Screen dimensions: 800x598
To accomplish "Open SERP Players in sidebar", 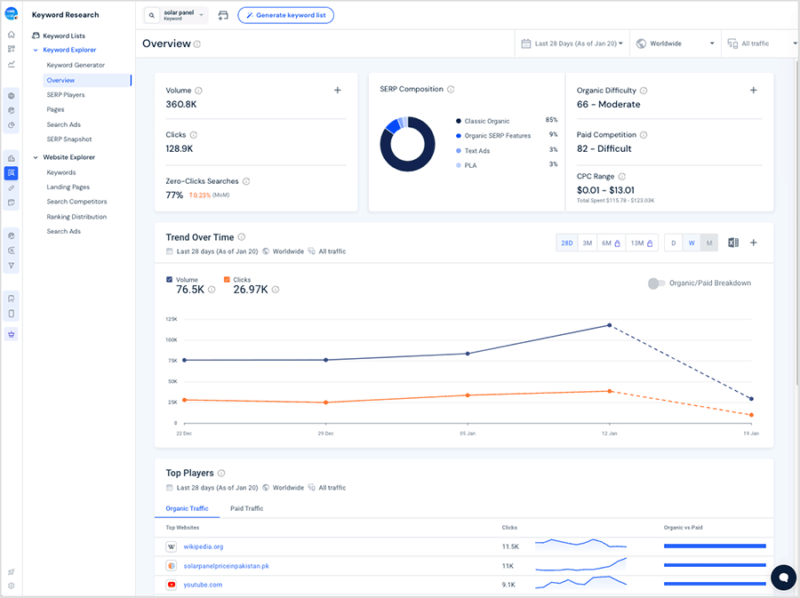I will 66,95.
